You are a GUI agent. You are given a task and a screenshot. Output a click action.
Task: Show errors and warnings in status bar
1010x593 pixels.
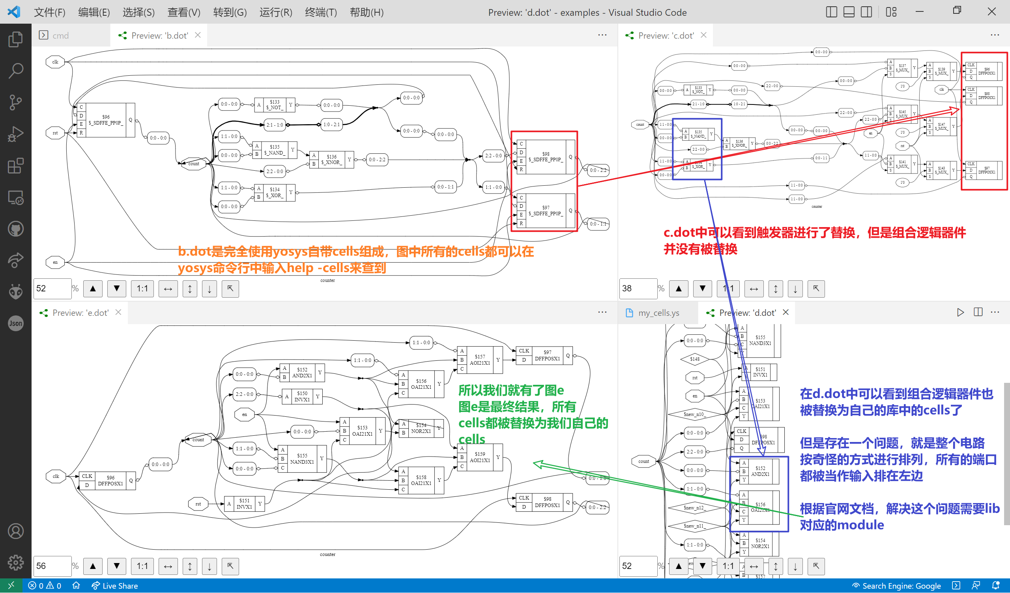(45, 586)
